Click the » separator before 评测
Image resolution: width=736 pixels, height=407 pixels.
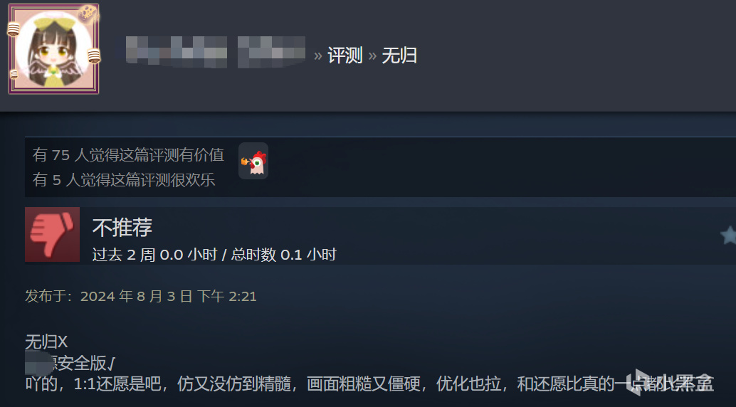(317, 56)
